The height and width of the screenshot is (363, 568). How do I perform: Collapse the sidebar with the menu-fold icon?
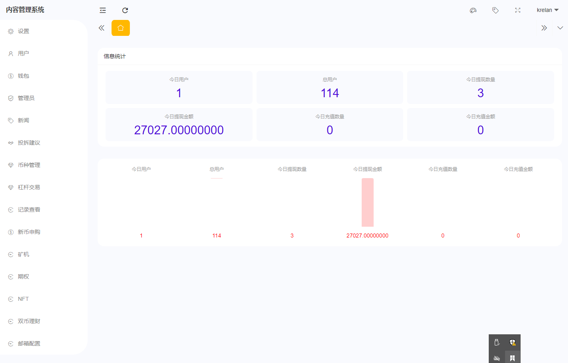point(103,10)
